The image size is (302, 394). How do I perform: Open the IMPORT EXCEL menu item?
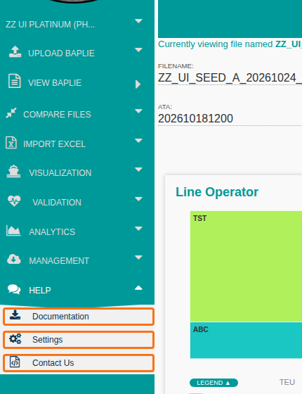[55, 144]
